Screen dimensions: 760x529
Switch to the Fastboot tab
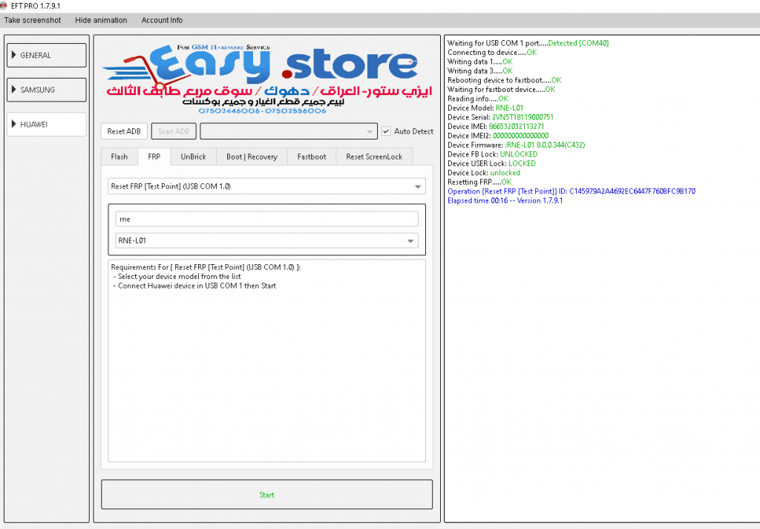[312, 157]
